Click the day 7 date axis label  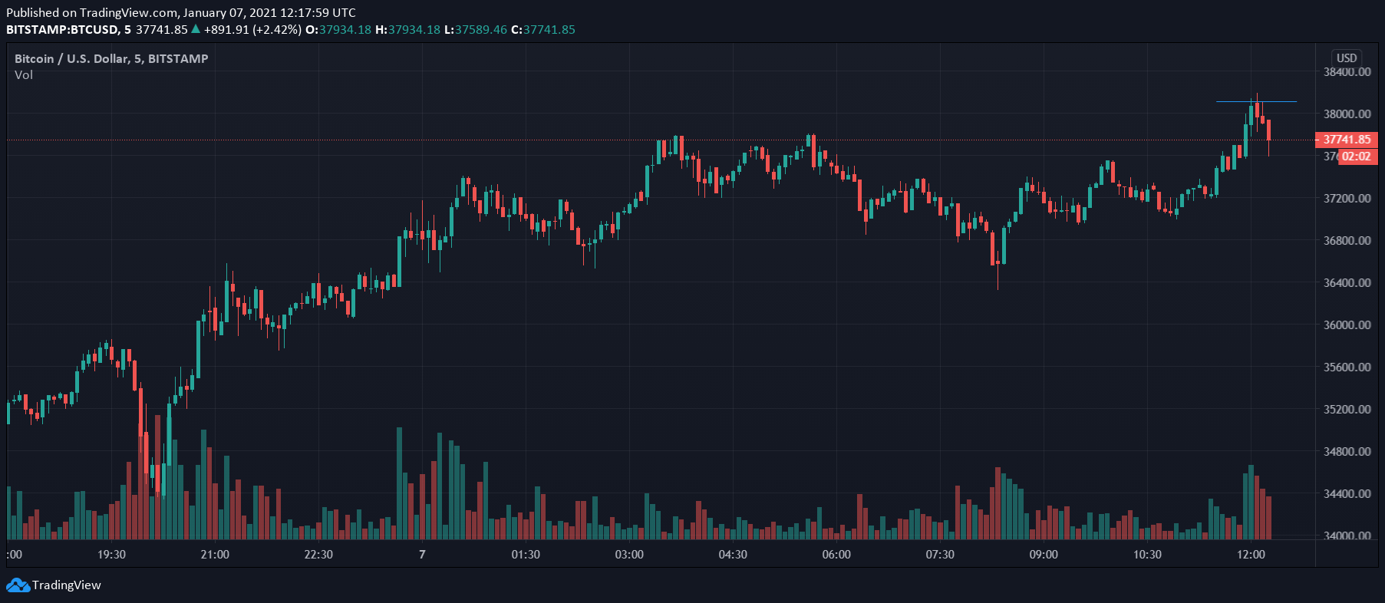coord(422,555)
